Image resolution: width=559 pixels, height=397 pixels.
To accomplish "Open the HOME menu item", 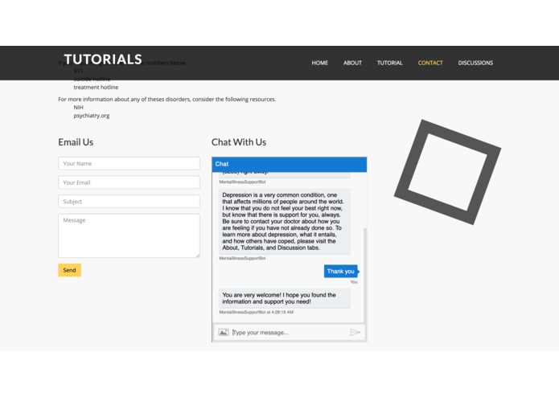I will coord(320,63).
